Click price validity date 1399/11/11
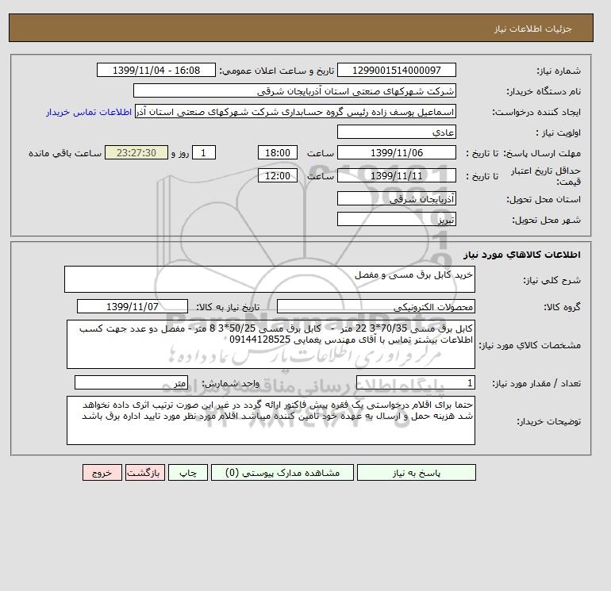The image size is (611, 591). tap(396, 175)
